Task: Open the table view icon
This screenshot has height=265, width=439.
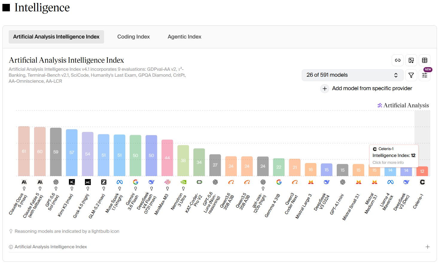Action: click(x=425, y=60)
